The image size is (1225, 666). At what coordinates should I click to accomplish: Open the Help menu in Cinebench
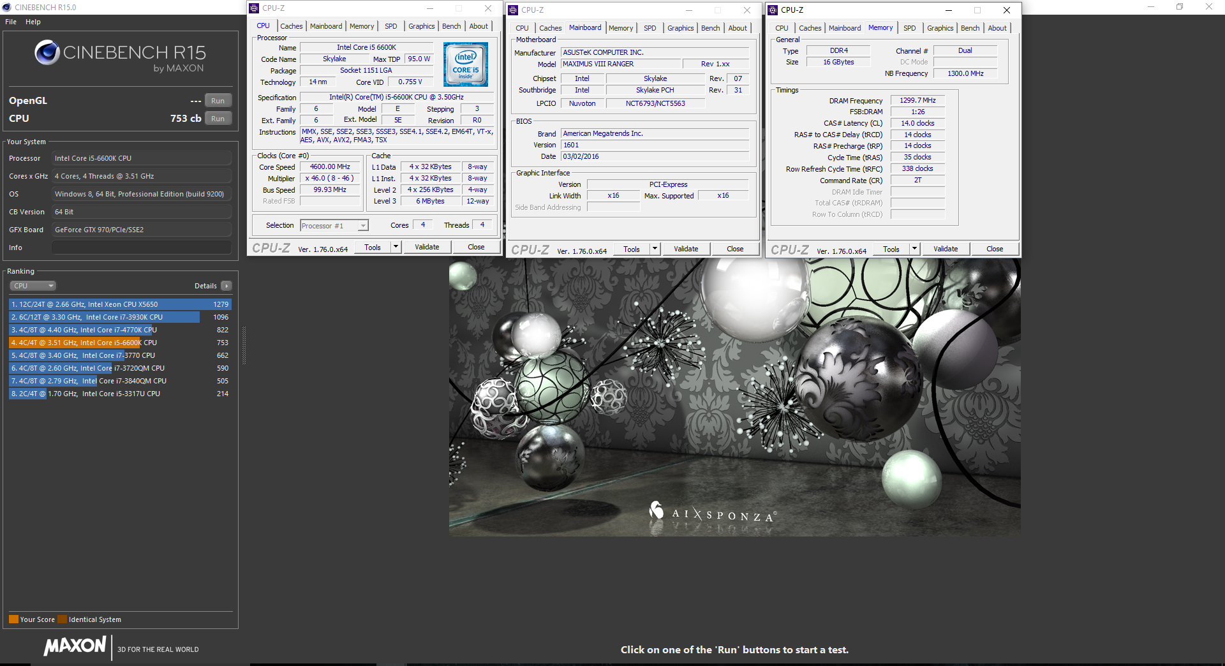click(x=33, y=22)
